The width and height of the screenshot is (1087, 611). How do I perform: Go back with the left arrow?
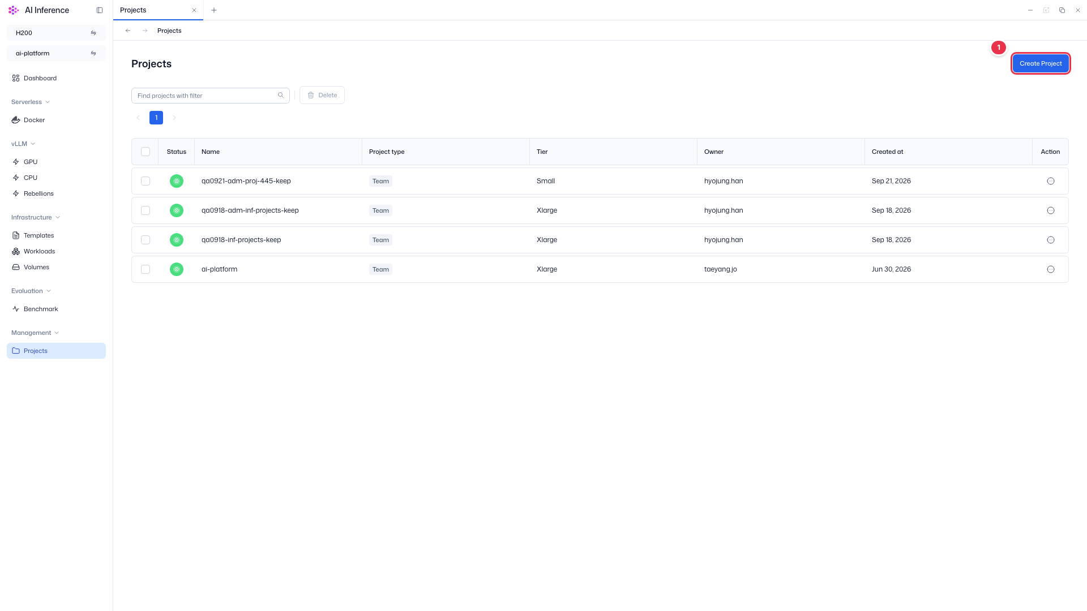click(x=128, y=31)
